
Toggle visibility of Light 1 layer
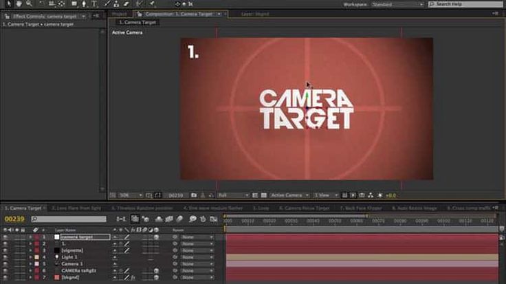click(x=5, y=257)
